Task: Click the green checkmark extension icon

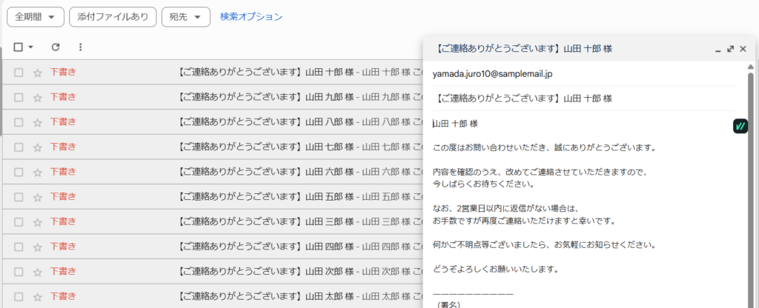Action: point(740,126)
